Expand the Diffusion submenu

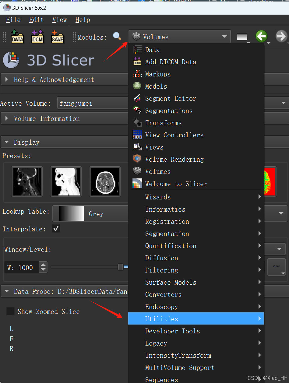[196, 258]
